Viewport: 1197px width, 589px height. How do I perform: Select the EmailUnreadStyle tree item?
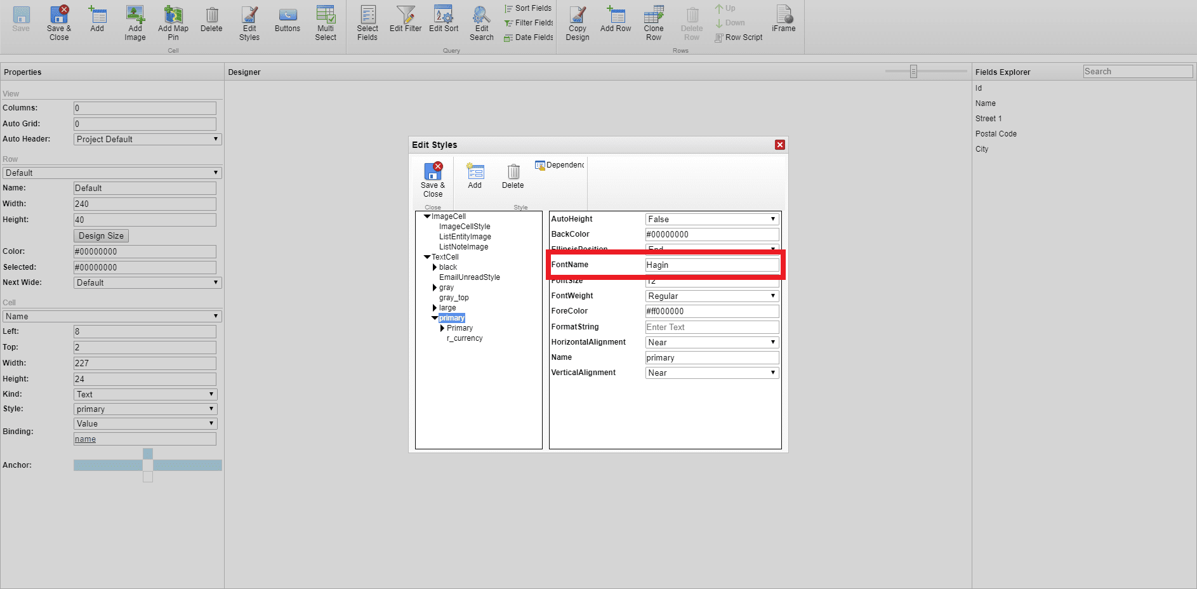click(x=470, y=277)
